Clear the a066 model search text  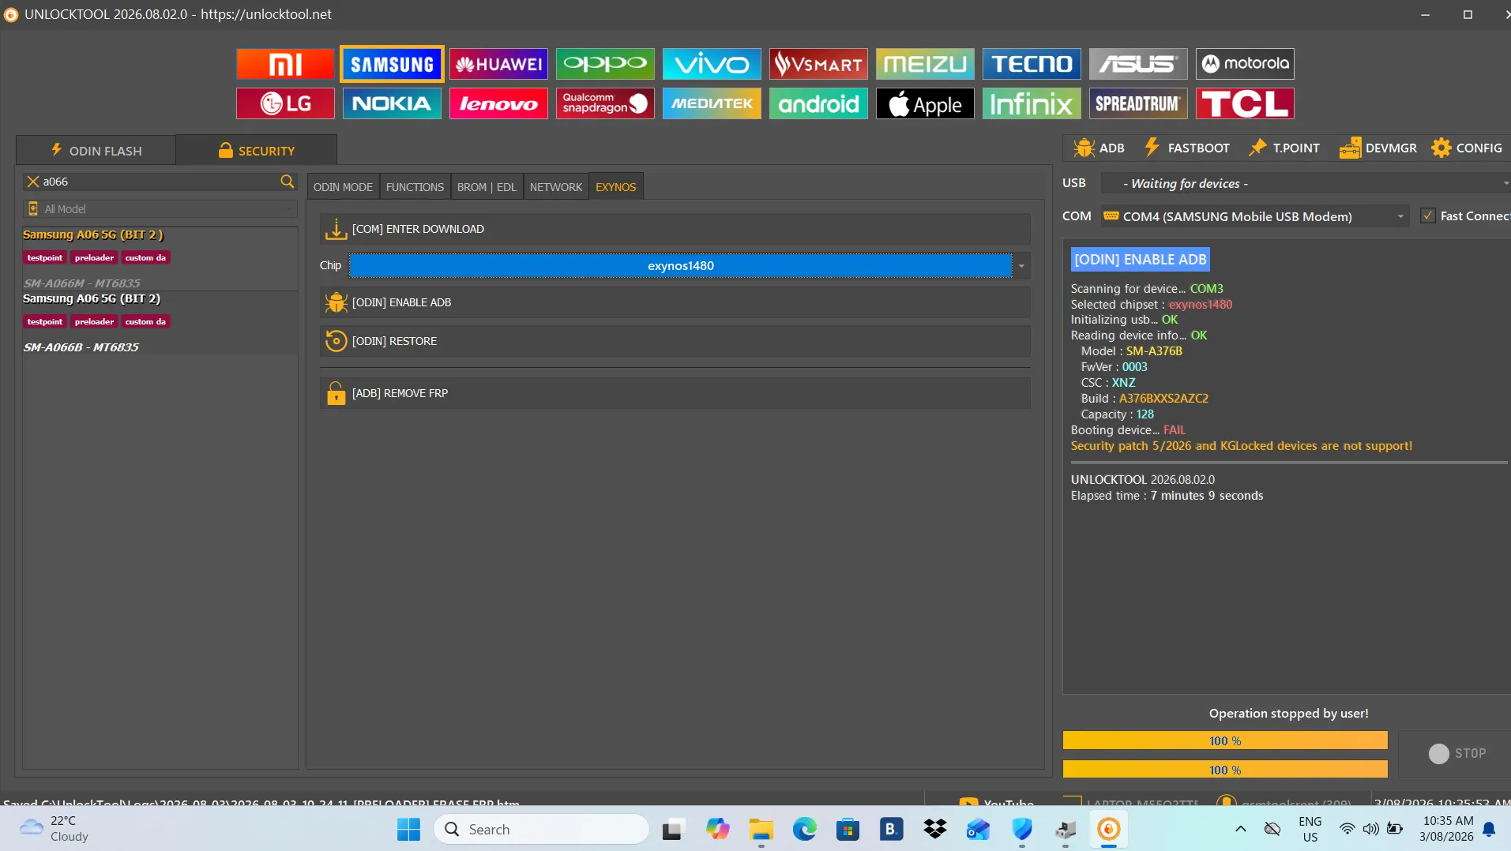(33, 182)
